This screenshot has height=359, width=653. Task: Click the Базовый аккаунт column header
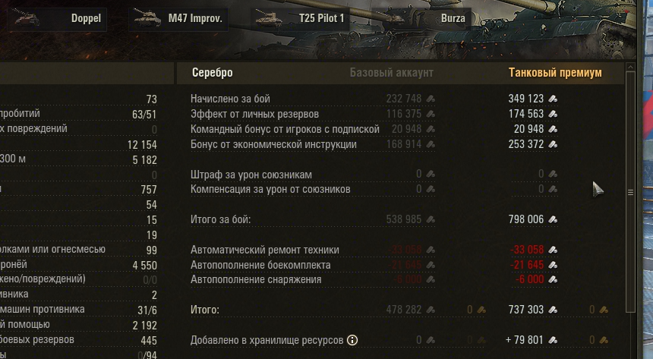pyautogui.click(x=391, y=73)
